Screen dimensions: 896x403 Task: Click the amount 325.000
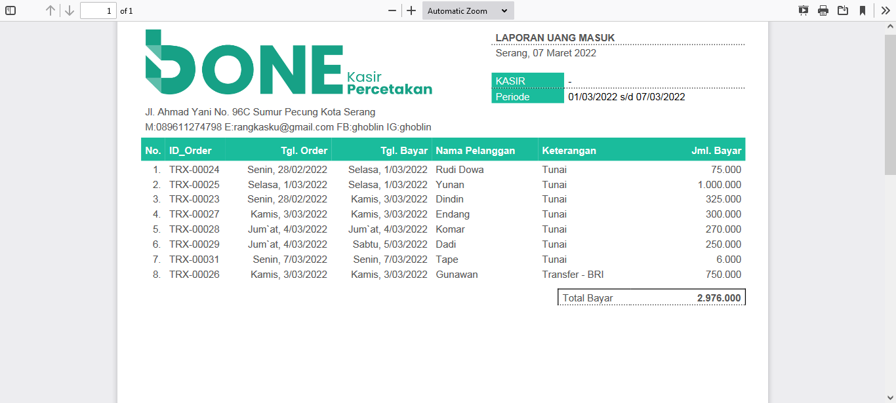[x=723, y=199]
